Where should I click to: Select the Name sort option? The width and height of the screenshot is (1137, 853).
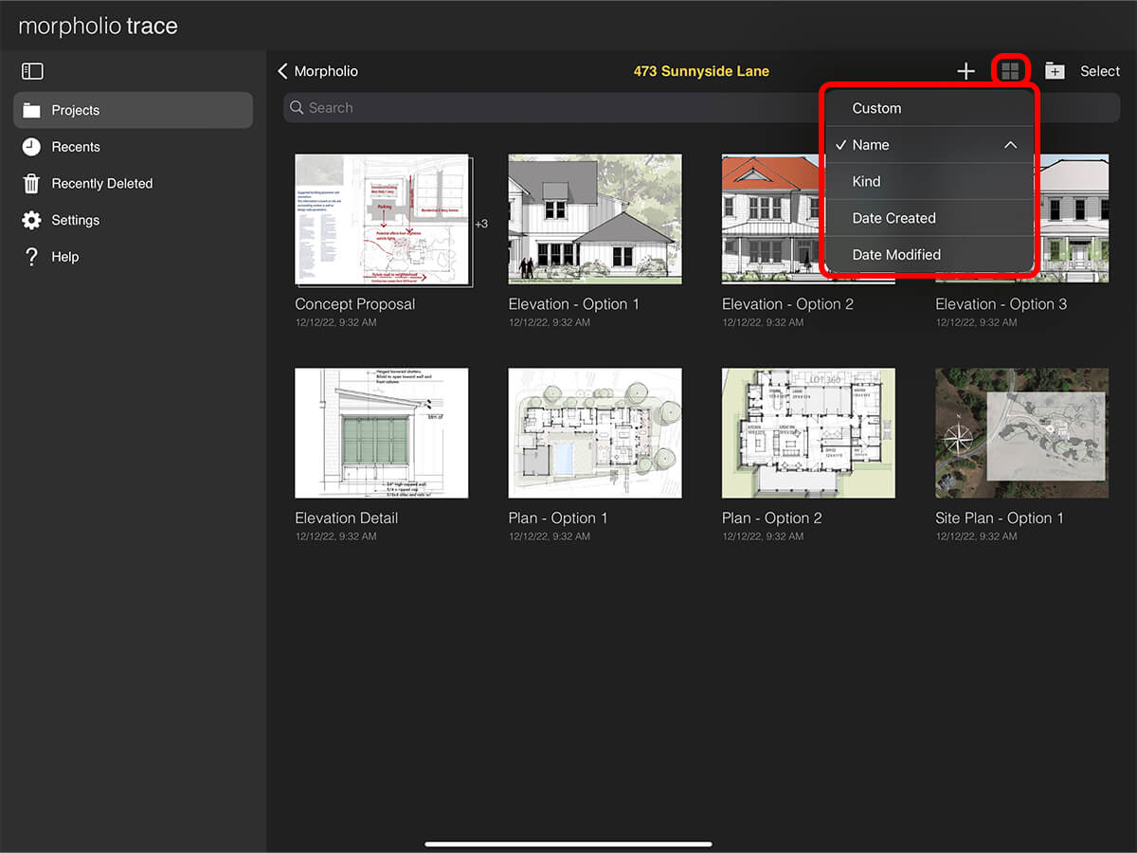pyautogui.click(x=871, y=145)
